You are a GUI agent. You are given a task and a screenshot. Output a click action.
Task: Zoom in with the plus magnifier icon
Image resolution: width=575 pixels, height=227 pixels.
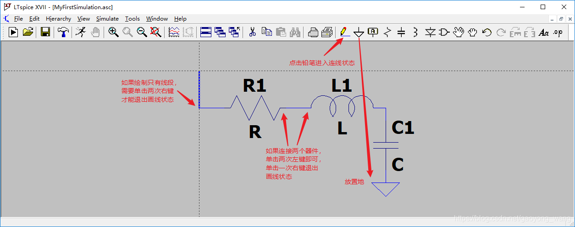point(113,32)
